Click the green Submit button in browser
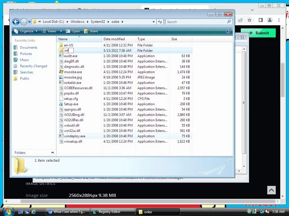Image resolution: width=289 pixels, height=216 pixels. 258,33
